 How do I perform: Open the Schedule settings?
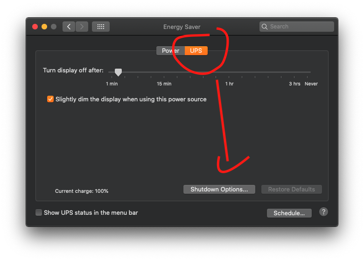(289, 213)
